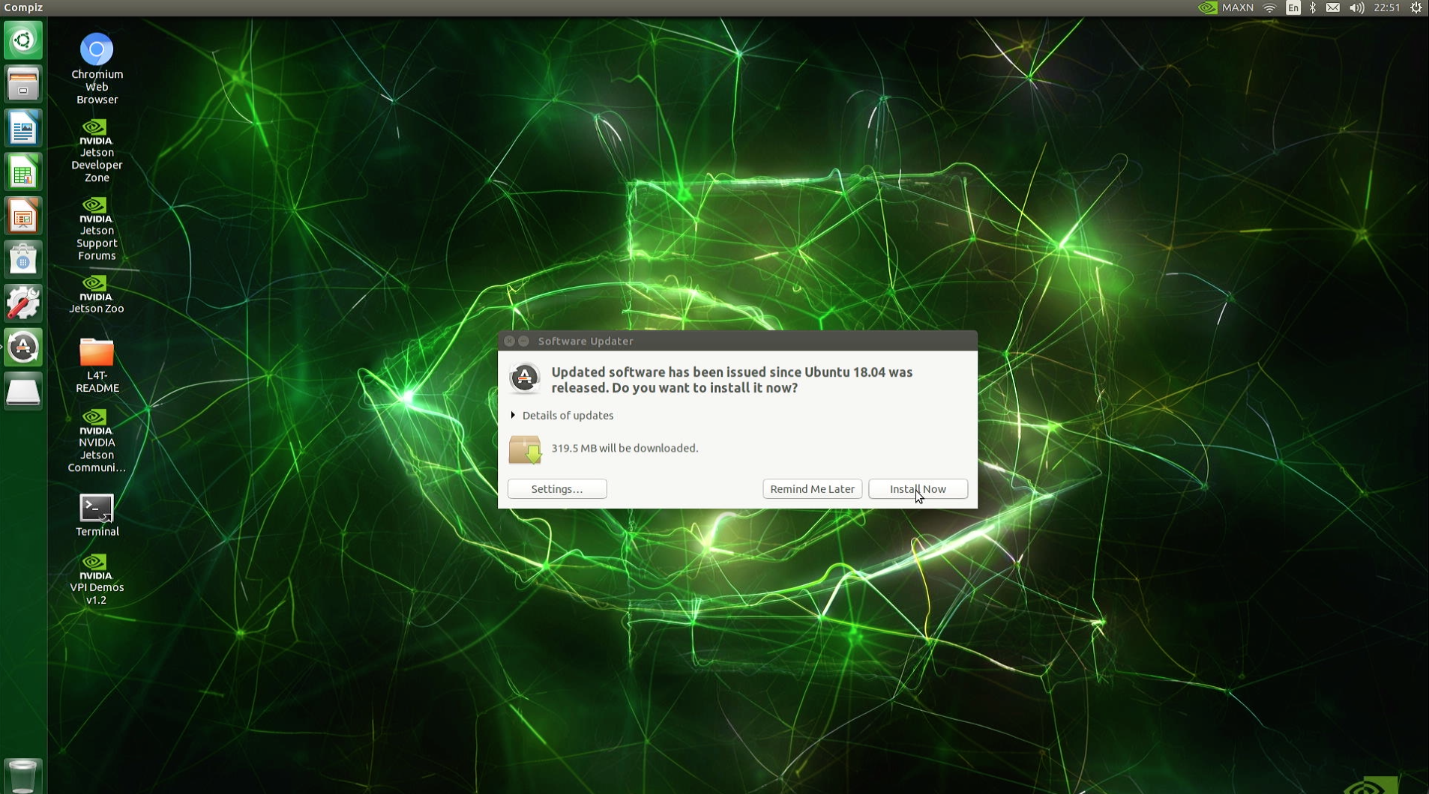The height and width of the screenshot is (794, 1429).
Task: Click Install Now to start updating
Action: point(918,489)
